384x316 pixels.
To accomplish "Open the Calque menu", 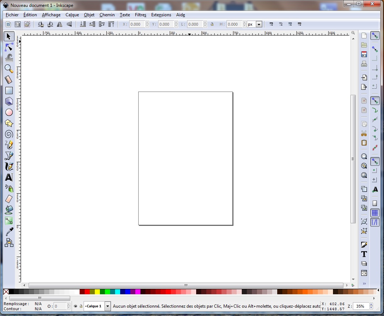I will coord(72,15).
